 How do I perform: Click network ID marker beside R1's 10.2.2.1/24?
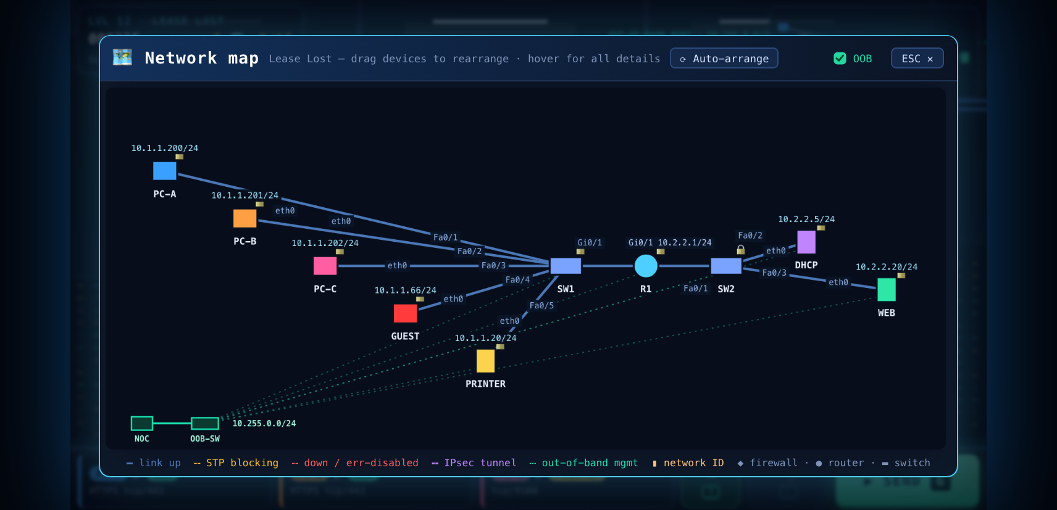point(661,252)
